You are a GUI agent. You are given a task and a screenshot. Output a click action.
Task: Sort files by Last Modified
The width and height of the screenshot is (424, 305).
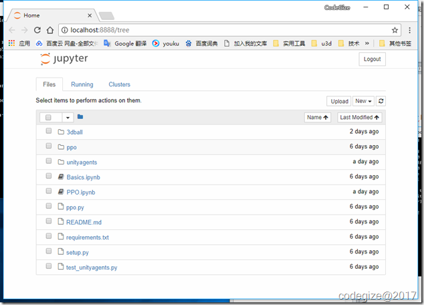coord(359,117)
